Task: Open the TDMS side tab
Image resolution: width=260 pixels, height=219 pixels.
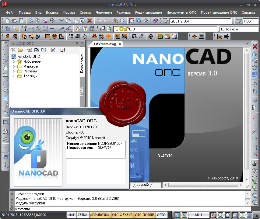Action: point(82,92)
